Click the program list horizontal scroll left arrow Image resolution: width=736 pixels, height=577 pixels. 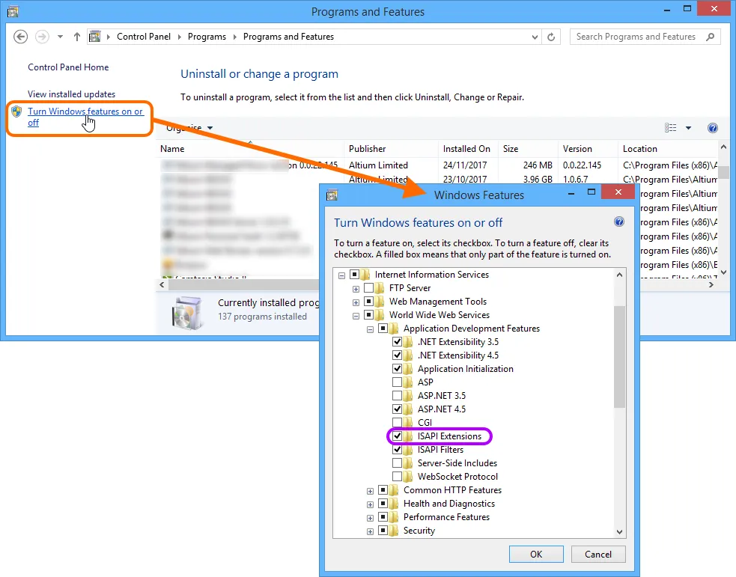coord(162,284)
